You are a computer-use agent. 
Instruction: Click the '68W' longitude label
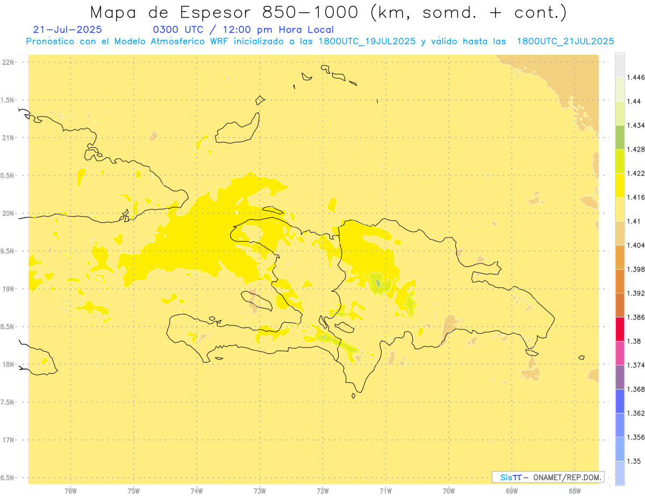[x=575, y=491]
